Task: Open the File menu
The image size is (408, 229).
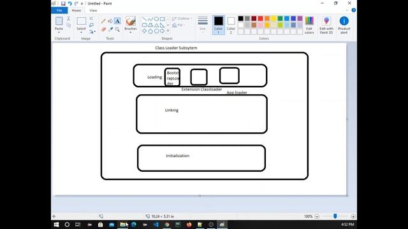Action: point(59,10)
